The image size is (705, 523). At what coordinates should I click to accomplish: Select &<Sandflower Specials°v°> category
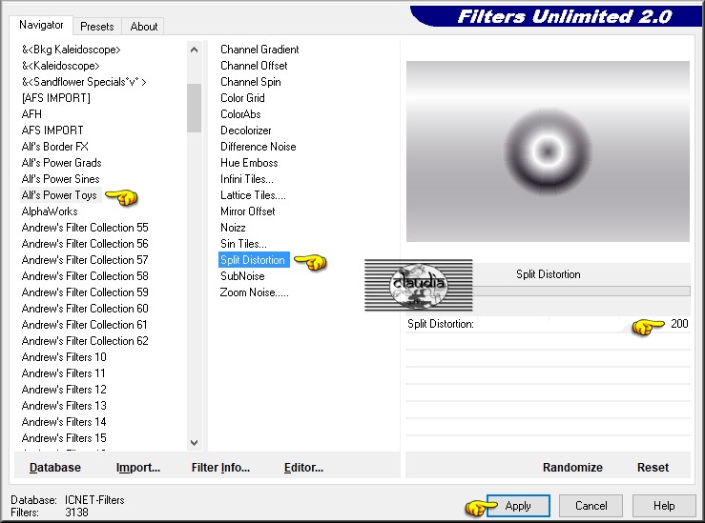tap(84, 82)
